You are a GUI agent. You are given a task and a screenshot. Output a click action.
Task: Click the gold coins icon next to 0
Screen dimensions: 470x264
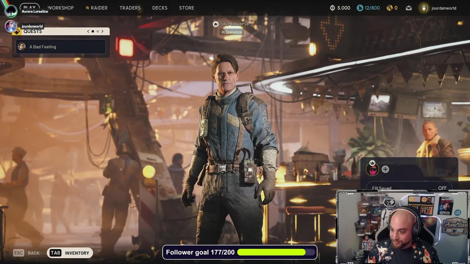tap(390, 8)
